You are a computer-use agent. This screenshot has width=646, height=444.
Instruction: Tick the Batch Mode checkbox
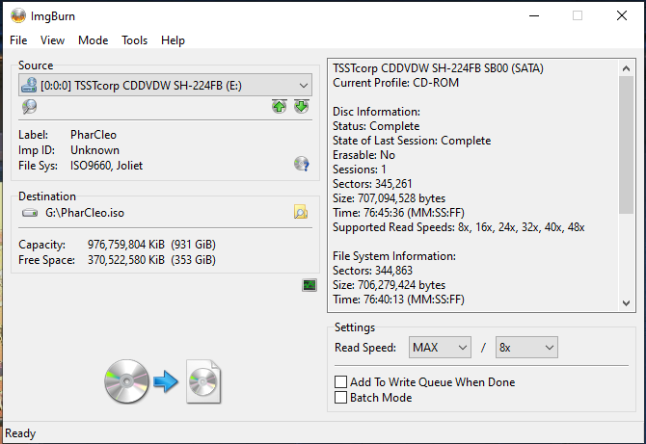[x=340, y=398]
